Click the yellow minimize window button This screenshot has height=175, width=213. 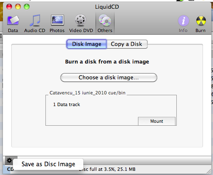(18, 7)
